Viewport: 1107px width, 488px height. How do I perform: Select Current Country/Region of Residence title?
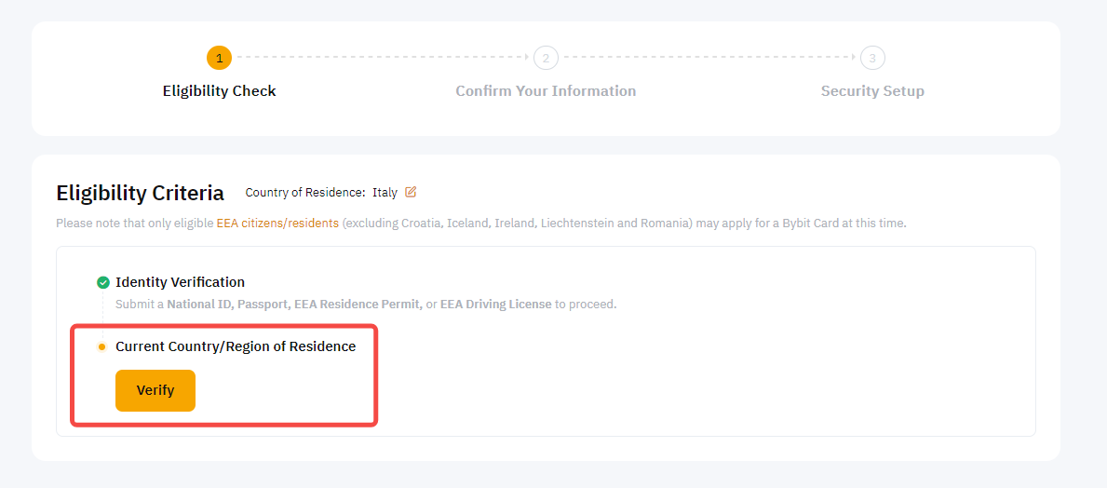[236, 346]
